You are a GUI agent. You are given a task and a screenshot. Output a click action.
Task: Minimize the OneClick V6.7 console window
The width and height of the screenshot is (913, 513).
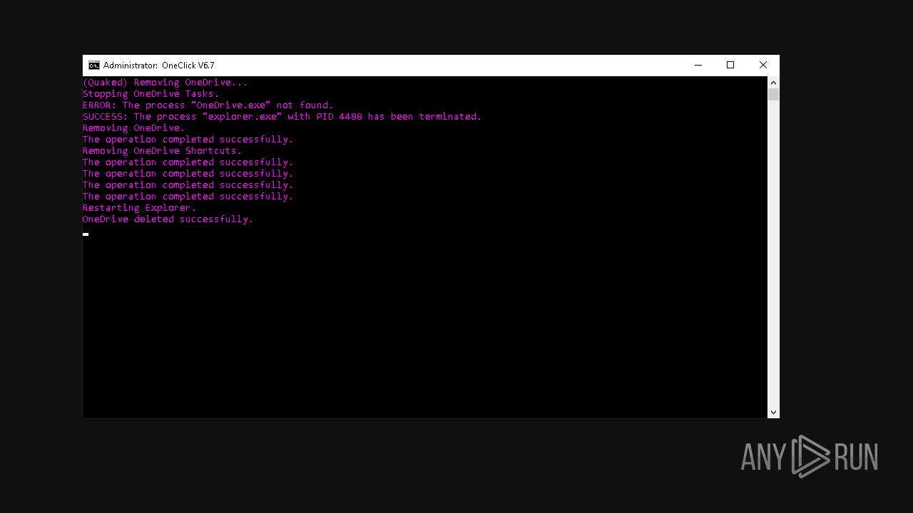click(x=698, y=65)
